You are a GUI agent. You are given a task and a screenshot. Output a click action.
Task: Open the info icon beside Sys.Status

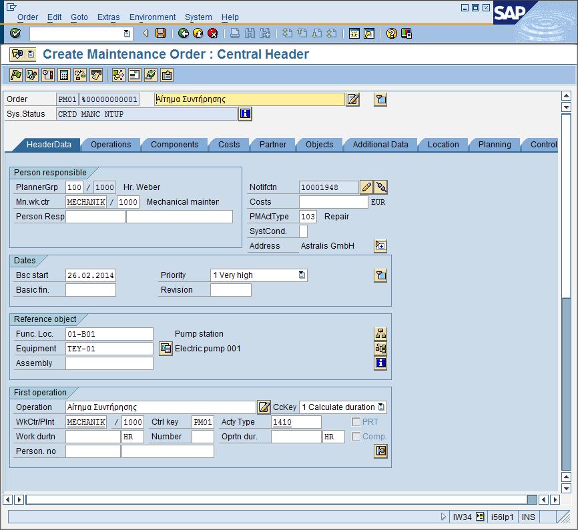coord(245,114)
